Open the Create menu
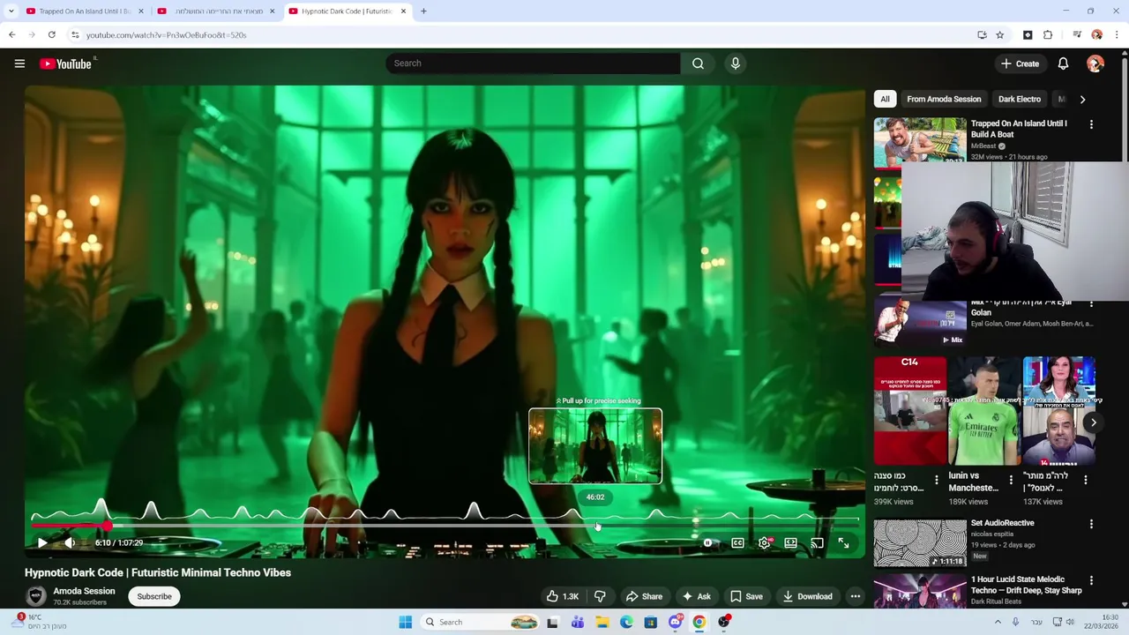 click(1021, 63)
